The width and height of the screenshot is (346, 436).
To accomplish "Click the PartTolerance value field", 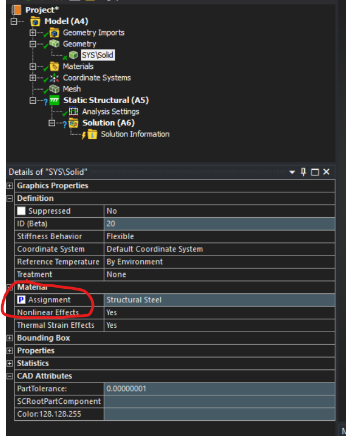I will 220,389.
